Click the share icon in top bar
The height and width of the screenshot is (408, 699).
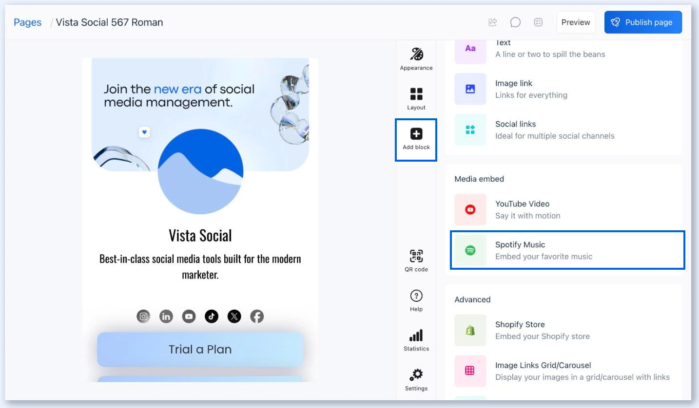point(493,22)
